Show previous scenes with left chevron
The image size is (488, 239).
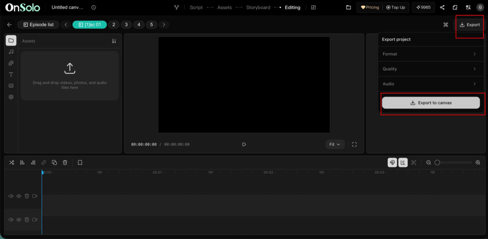tap(66, 24)
